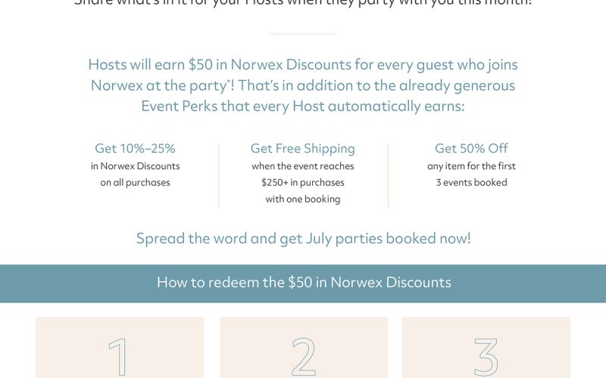Click the "$250+ in purchases" text

coord(303,182)
